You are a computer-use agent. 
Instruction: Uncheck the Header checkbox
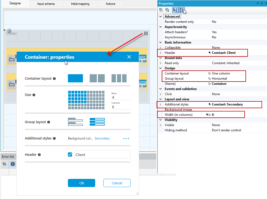tap(70, 154)
